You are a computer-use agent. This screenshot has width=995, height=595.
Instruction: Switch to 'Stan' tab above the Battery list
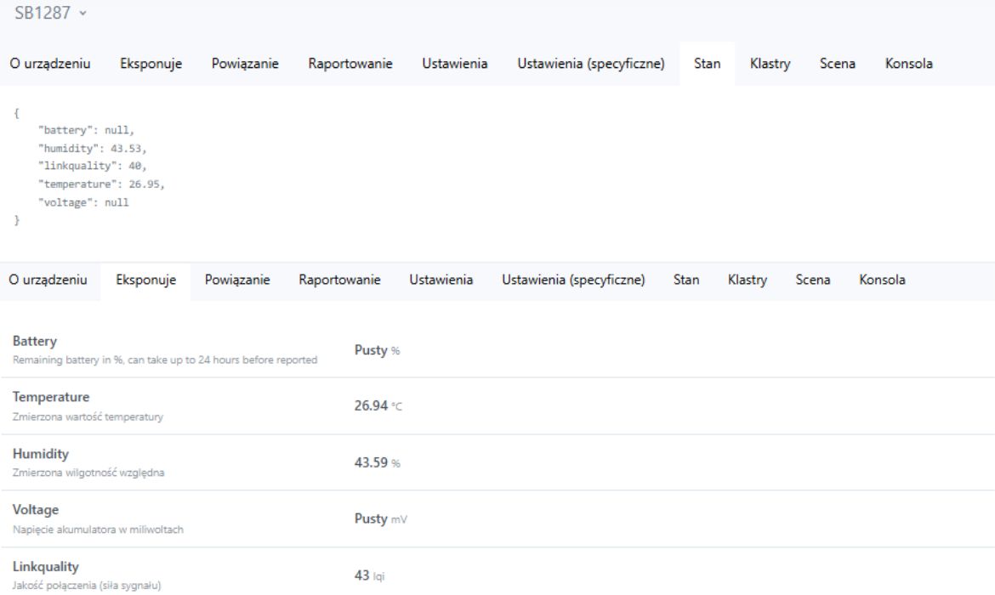686,280
